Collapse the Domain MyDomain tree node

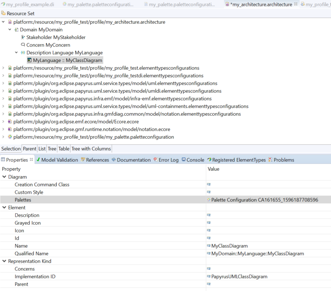[x=10, y=30]
